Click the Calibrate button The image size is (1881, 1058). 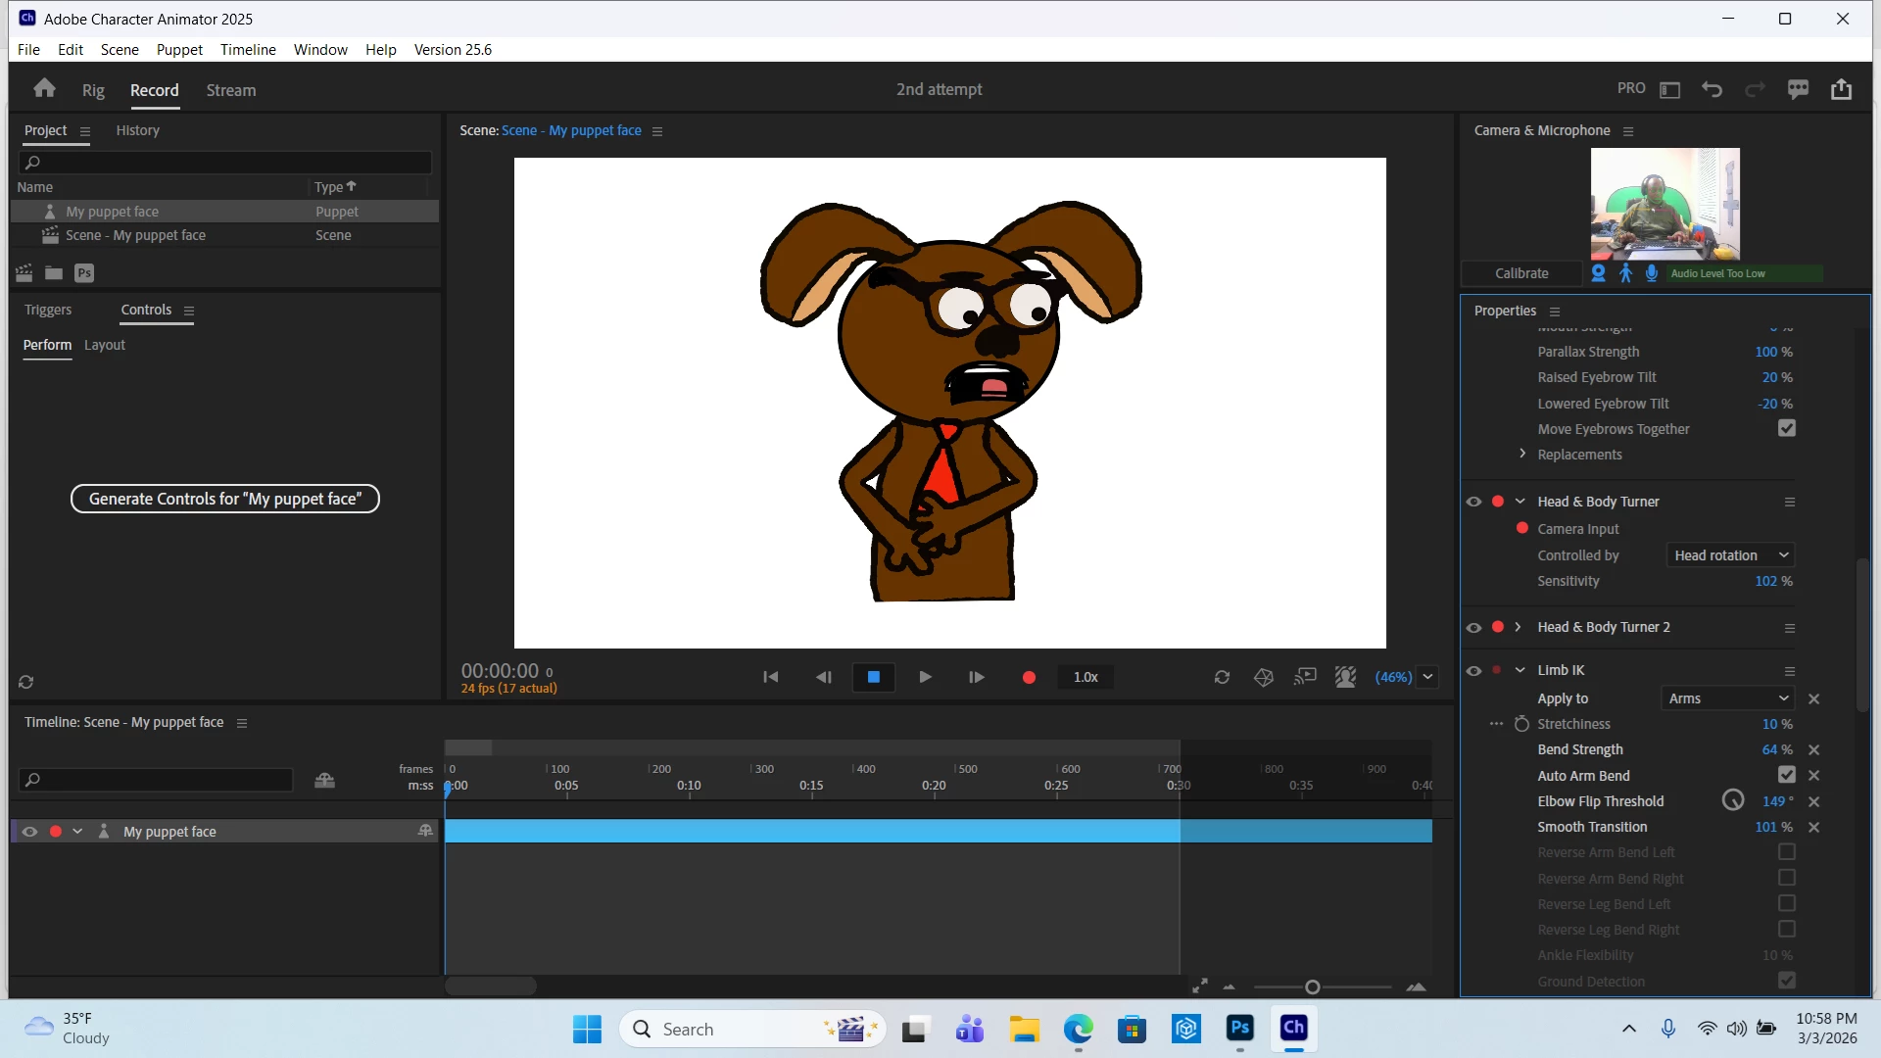(x=1521, y=273)
